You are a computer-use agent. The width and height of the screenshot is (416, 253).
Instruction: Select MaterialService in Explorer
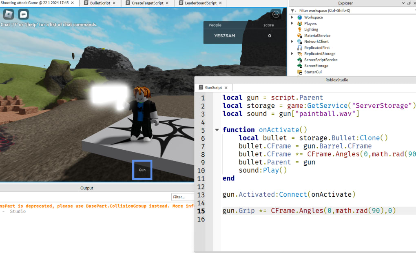click(317, 36)
